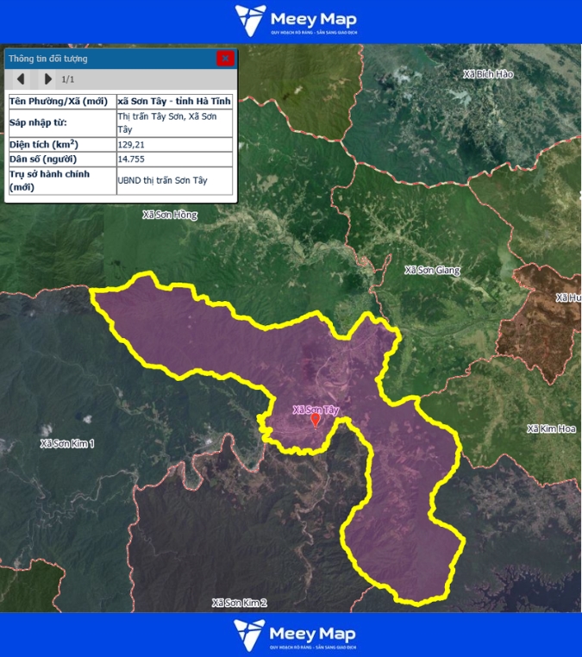Click the next record arrow
Screen dimensions: 582x657
(x=48, y=79)
